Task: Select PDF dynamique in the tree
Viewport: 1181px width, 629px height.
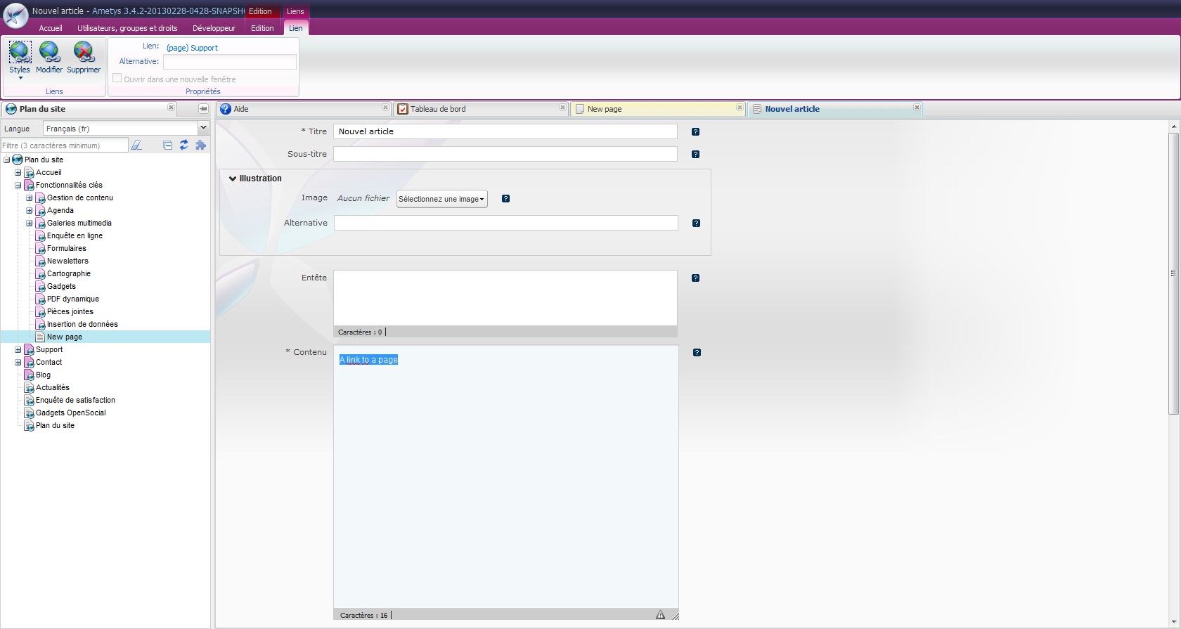Action: (73, 299)
